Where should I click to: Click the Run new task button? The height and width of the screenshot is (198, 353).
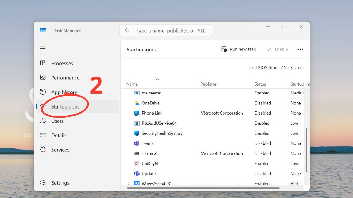tap(238, 49)
